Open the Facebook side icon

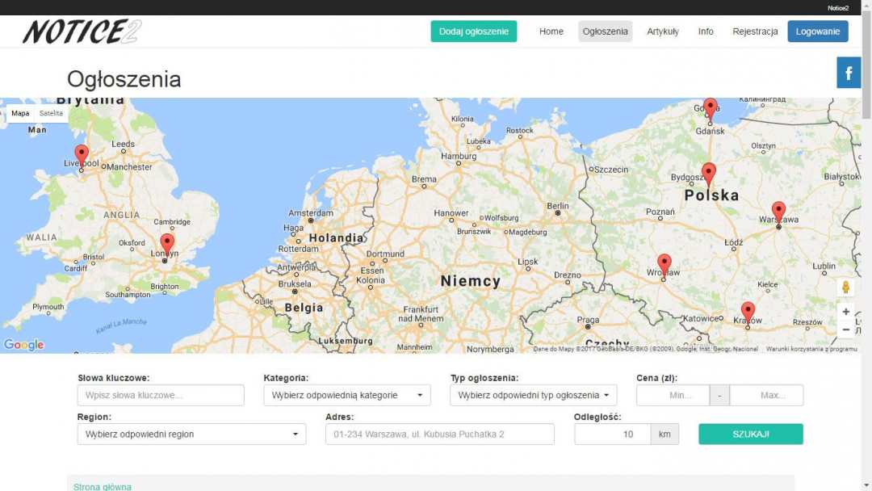[x=849, y=73]
